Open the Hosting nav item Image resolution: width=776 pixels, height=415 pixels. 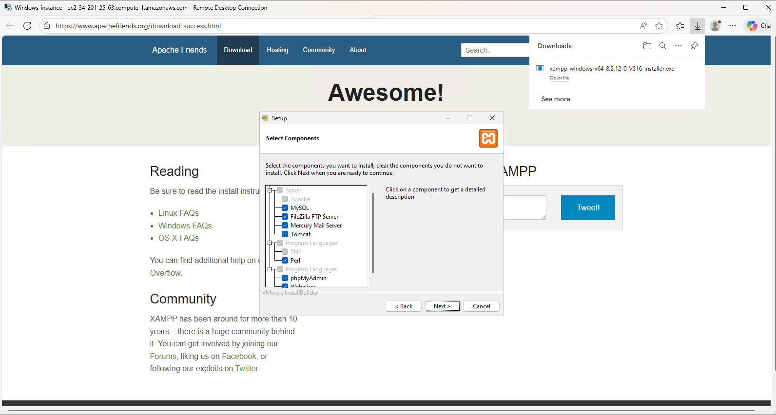277,50
